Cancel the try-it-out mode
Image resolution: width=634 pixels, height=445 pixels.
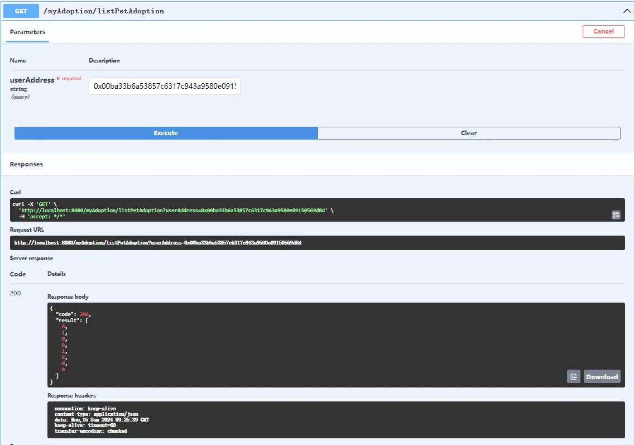(x=603, y=31)
